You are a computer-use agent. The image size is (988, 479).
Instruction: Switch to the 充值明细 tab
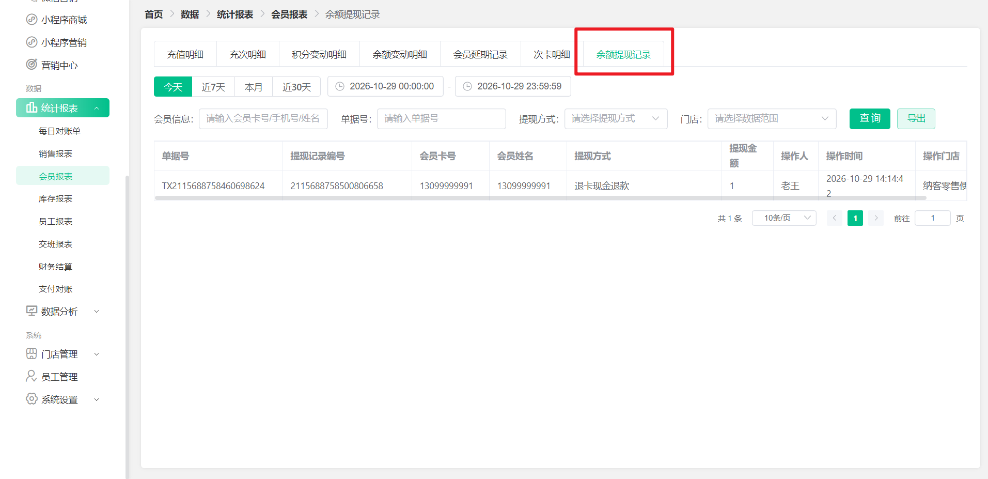pos(185,54)
